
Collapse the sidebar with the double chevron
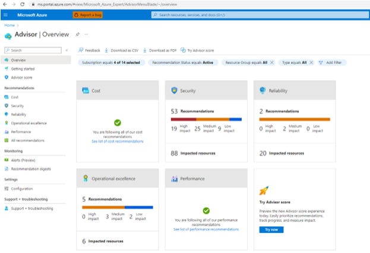(x=67, y=50)
